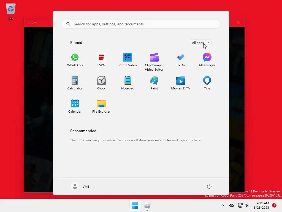The image size is (282, 212).
Task: Open the network status tray icon
Action: point(240,205)
